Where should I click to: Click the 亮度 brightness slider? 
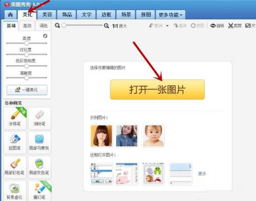pyautogui.click(x=27, y=43)
